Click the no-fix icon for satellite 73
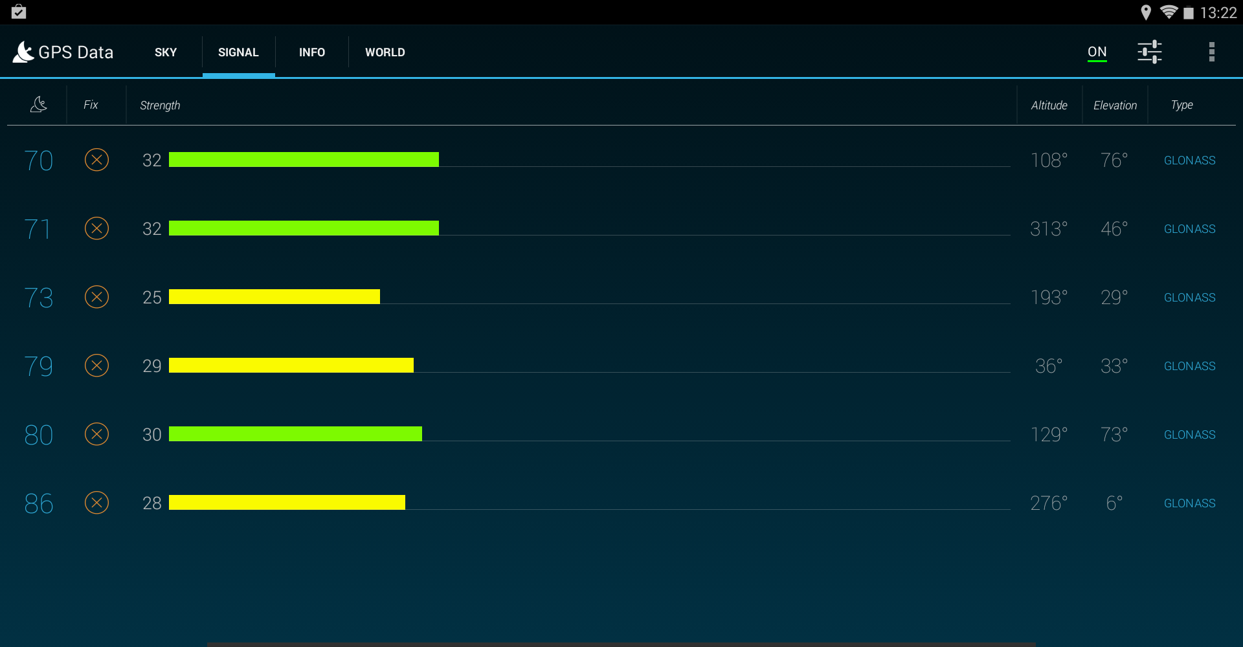This screenshot has height=647, width=1243. coord(96,297)
